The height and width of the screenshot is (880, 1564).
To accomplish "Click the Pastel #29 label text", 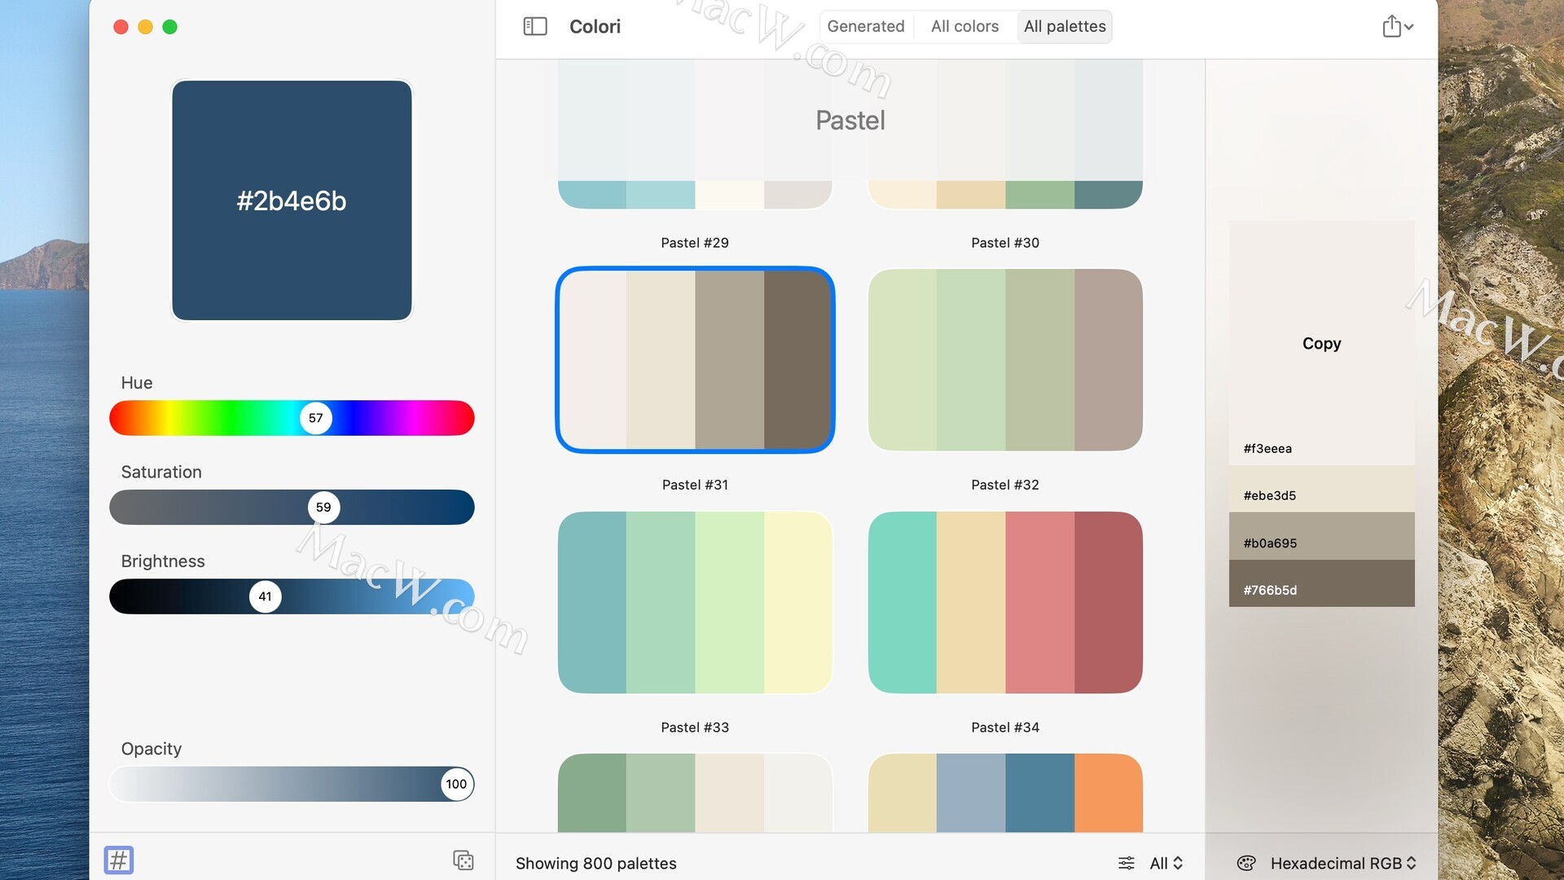I will tap(695, 243).
